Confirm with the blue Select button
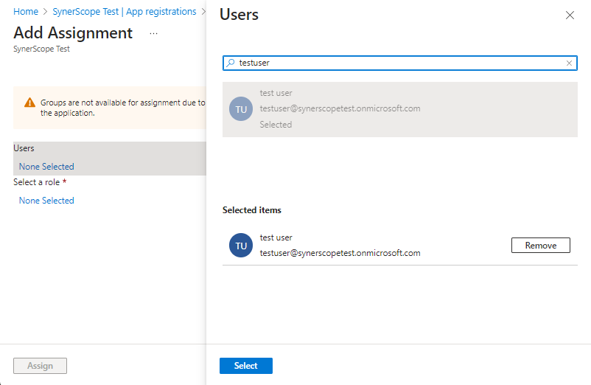This screenshot has width=591, height=385. (245, 366)
